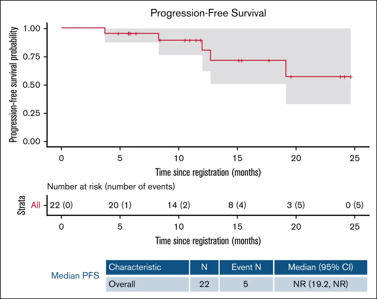Select the NR (19.2, NR) cell
This screenshot has width=377, height=299.
pyautogui.click(x=320, y=284)
